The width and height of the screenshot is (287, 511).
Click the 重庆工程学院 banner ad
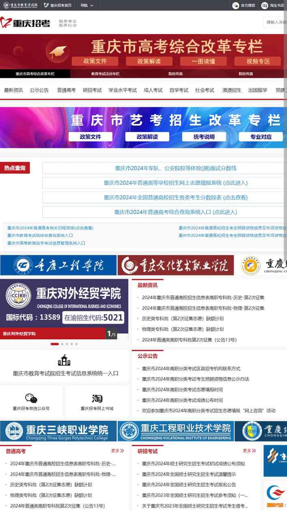[x=58, y=265]
